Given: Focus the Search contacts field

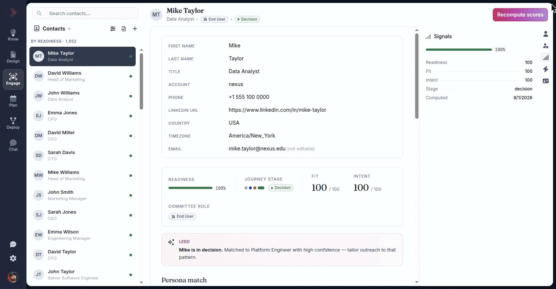Looking at the screenshot, I should click(85, 13).
